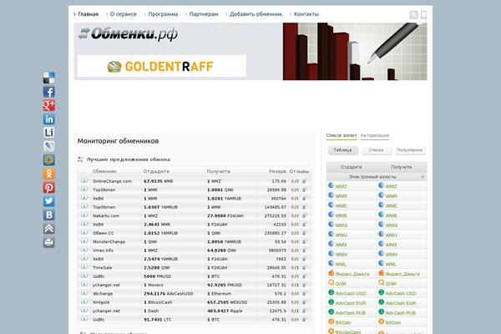Tweet the page with the Twitter icon
Viewport: 501px width, 334px height.
[x=49, y=201]
